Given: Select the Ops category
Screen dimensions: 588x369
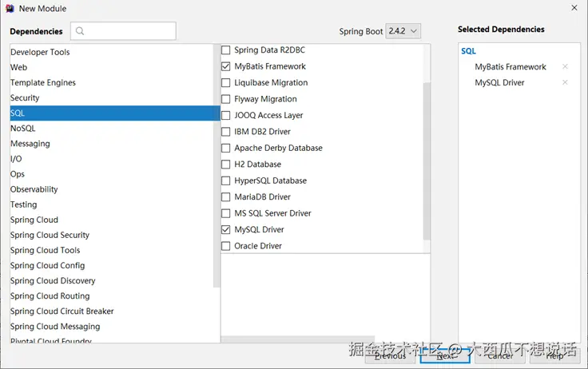Looking at the screenshot, I should click(x=111, y=174).
